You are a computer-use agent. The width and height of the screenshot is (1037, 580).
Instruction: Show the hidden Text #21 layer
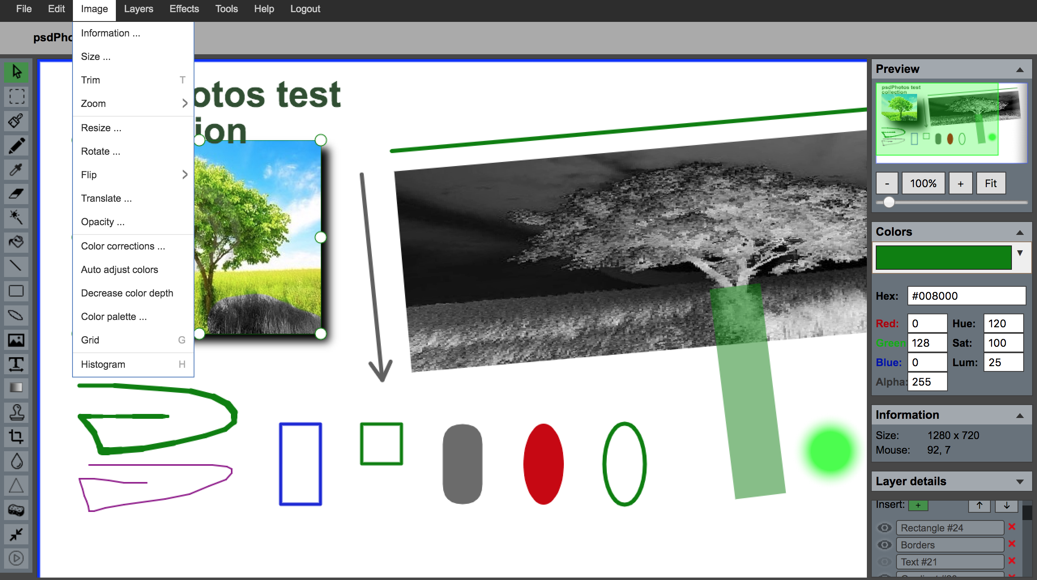tap(884, 562)
